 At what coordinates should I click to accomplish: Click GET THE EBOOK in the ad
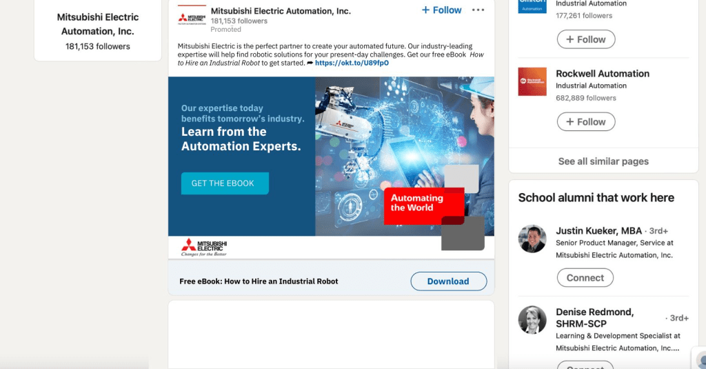(x=225, y=183)
